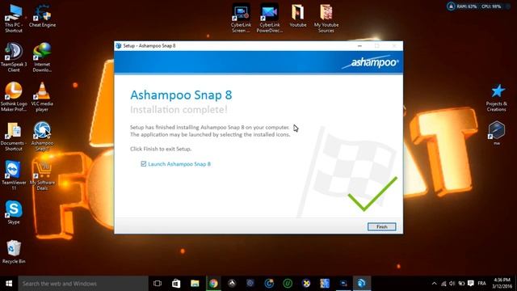Open Task View on taskbar
Viewport: 517px width, 291px height.
coord(158,284)
